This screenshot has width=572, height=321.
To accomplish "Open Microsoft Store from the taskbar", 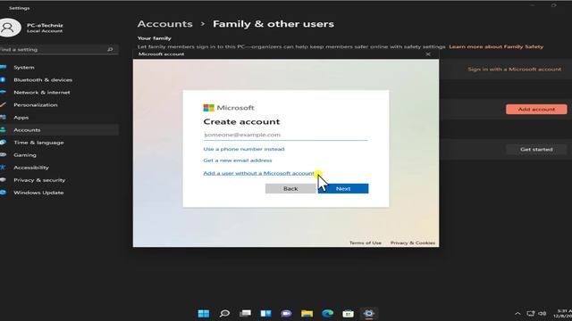I will pos(348,313).
